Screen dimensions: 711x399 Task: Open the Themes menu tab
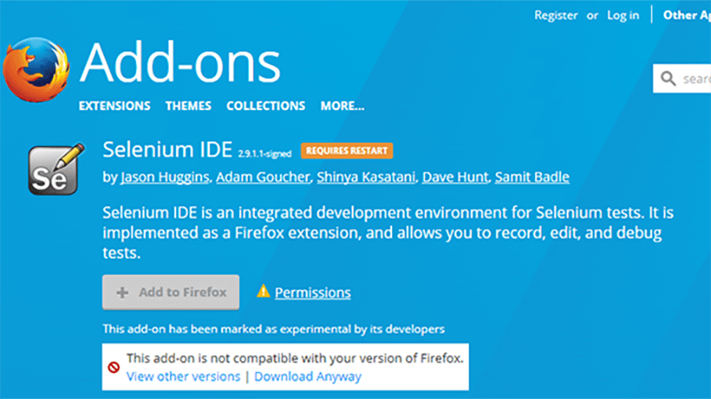188,106
